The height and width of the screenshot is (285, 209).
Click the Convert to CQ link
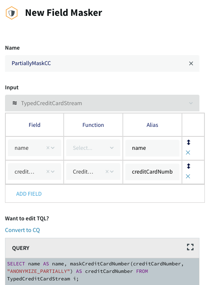(x=22, y=230)
